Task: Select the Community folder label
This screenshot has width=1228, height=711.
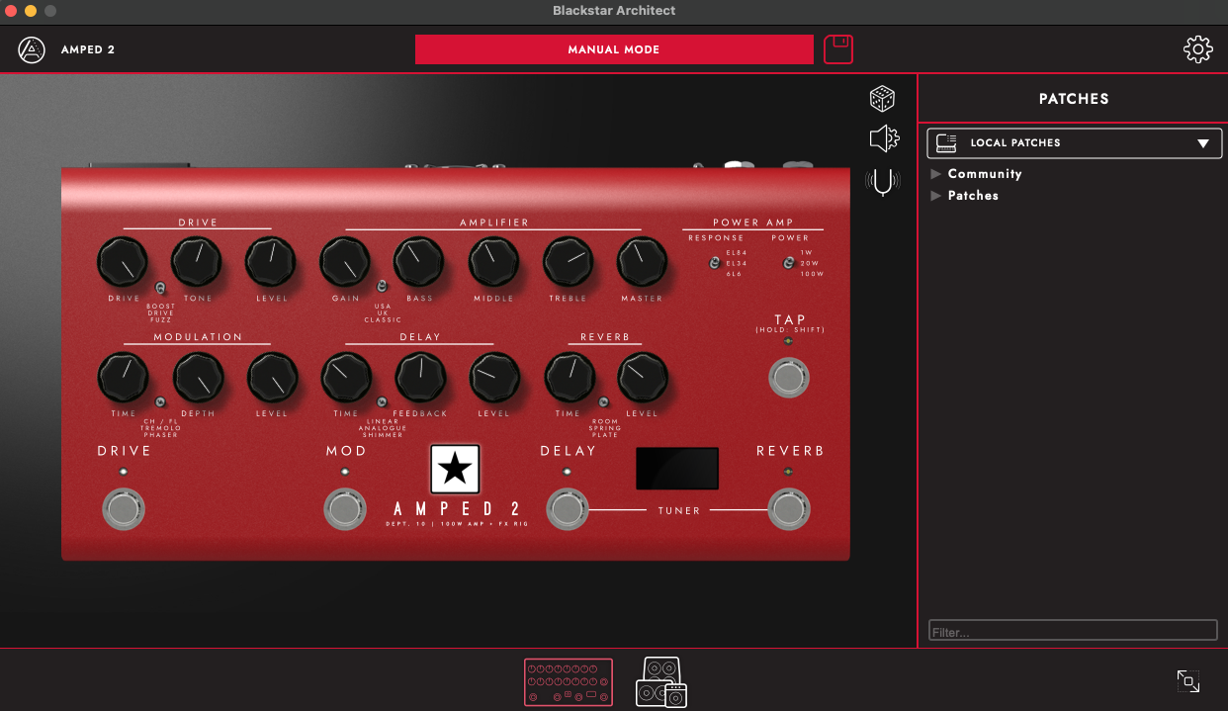Action: click(x=985, y=174)
